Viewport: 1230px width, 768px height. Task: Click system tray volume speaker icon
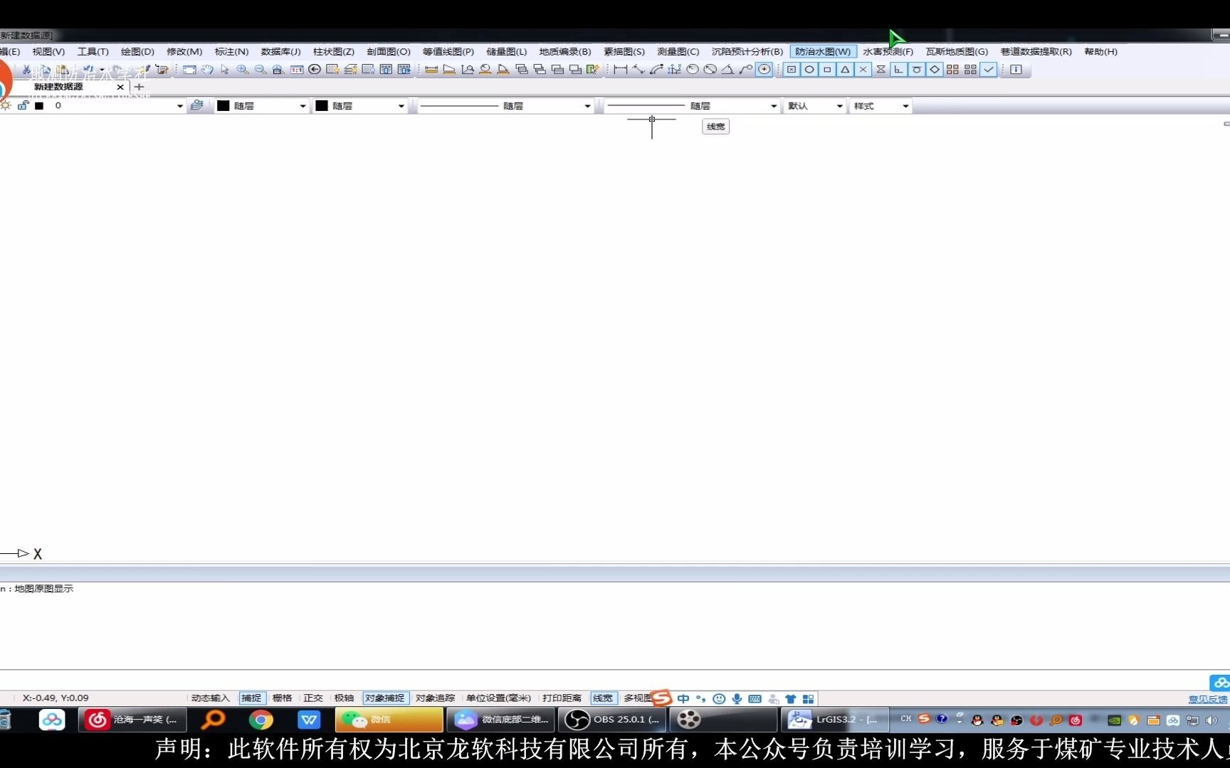(x=1211, y=720)
